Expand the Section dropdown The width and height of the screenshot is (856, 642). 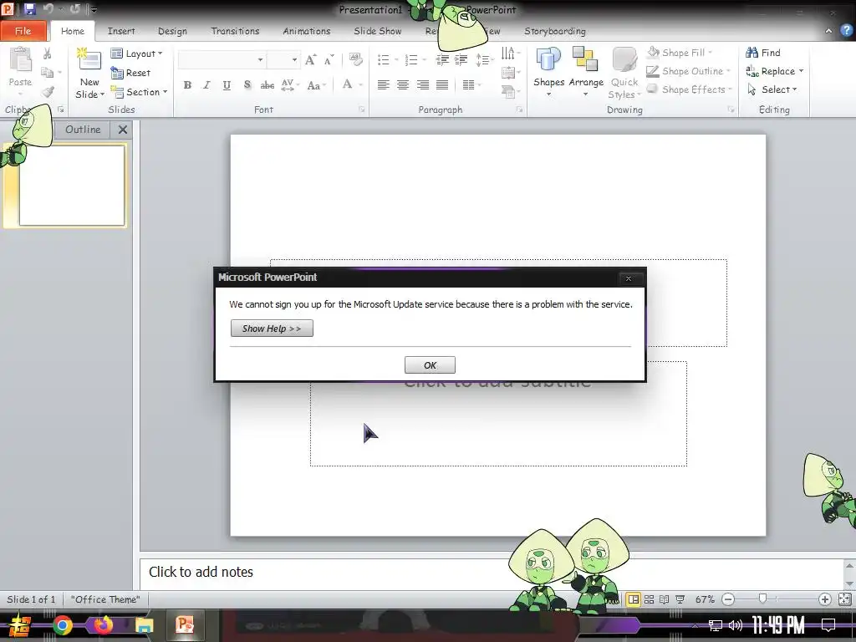(139, 92)
